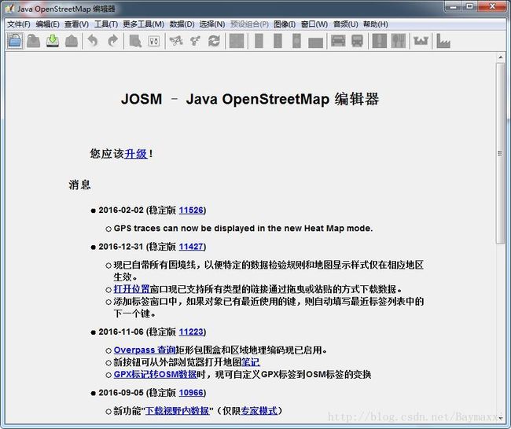
Task: Minimize the JOSM window
Action: [453, 6]
